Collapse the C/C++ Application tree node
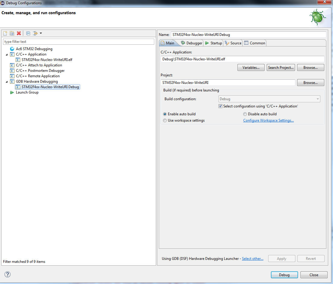The height and width of the screenshot is (284, 333). pos(7,55)
